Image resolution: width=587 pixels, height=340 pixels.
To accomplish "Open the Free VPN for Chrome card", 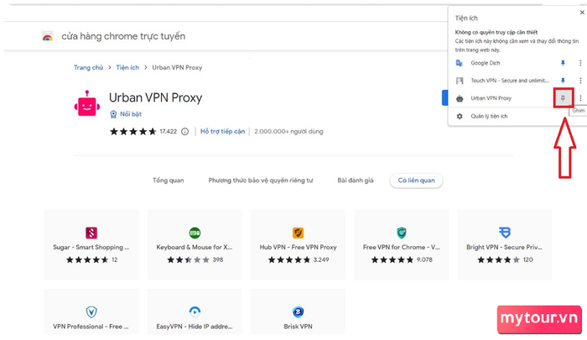I will click(402, 245).
